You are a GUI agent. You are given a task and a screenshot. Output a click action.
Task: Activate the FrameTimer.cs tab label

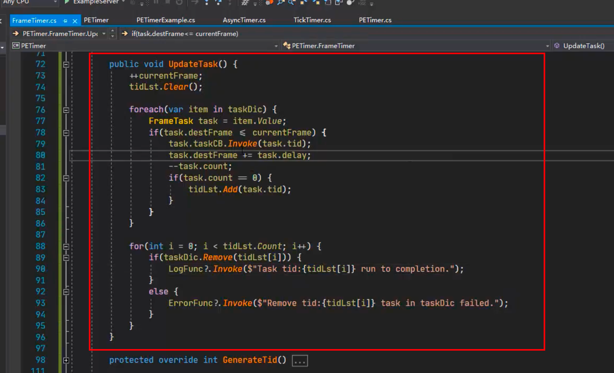[34, 20]
